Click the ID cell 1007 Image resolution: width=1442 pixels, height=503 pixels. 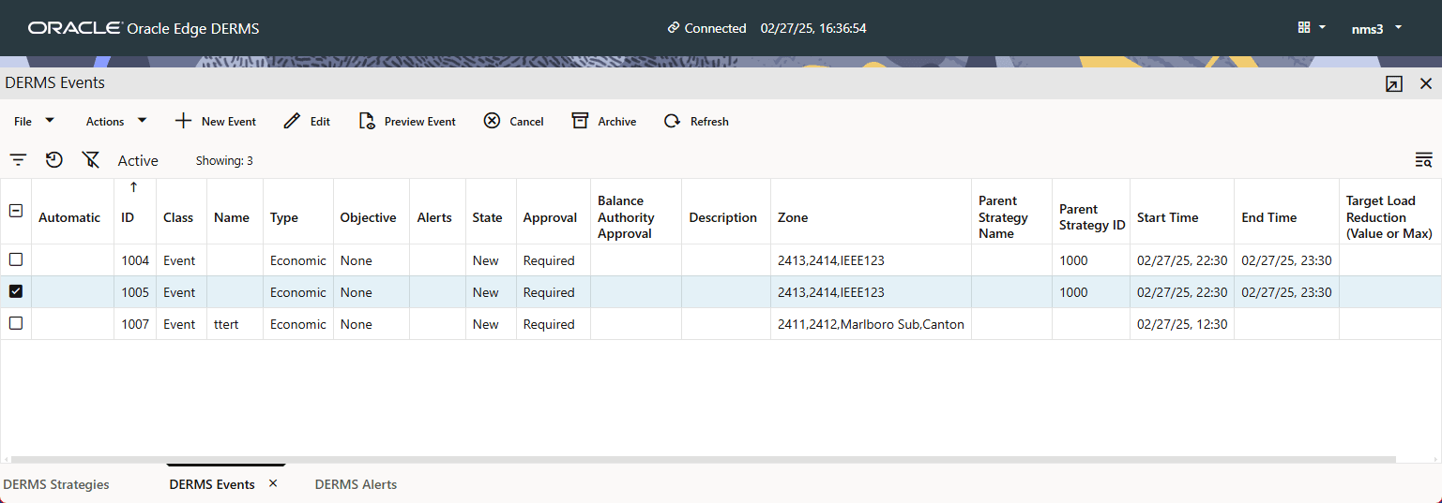click(x=135, y=324)
